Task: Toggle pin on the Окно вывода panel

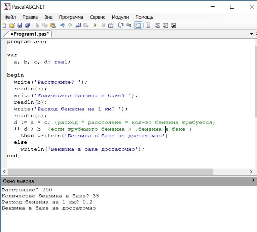Action: (x=253, y=181)
